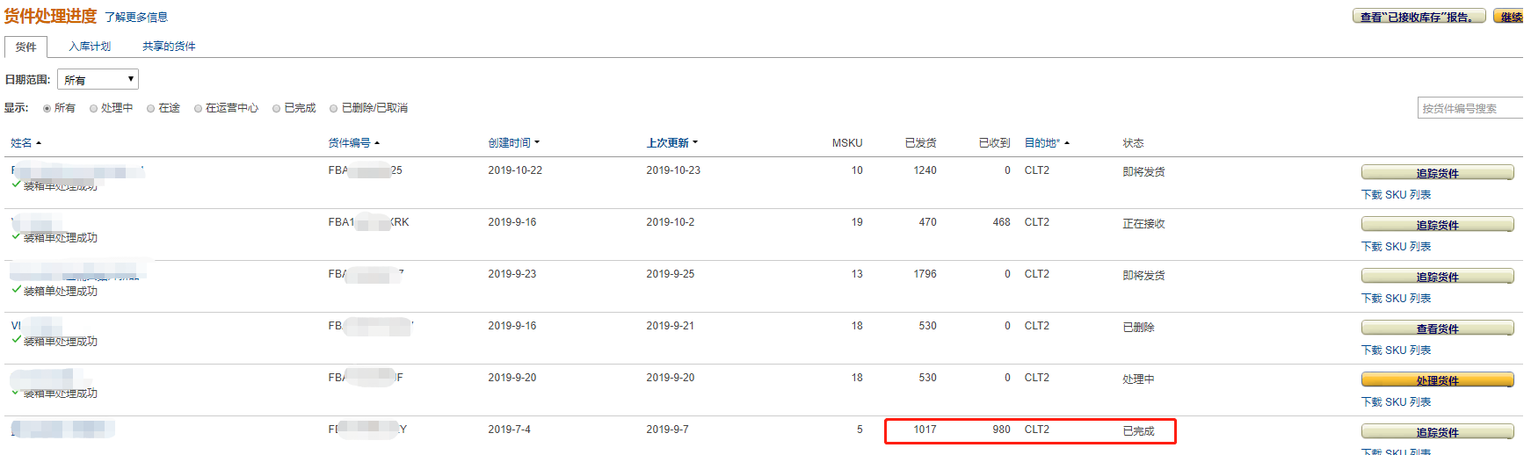Expand the 上次更新 column sort menu
This screenshot has width=1524, height=455.
click(x=695, y=142)
